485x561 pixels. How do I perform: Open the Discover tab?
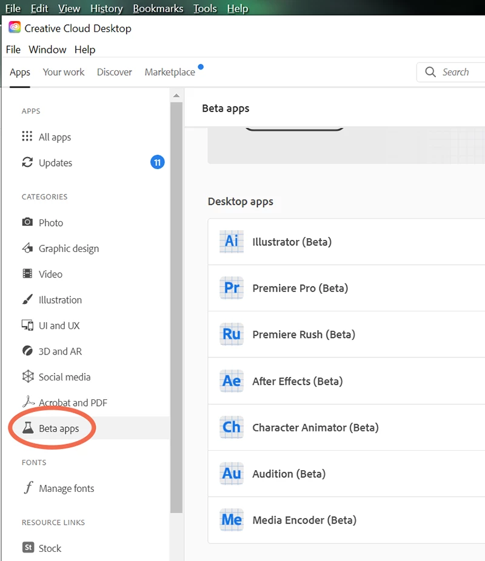click(114, 72)
